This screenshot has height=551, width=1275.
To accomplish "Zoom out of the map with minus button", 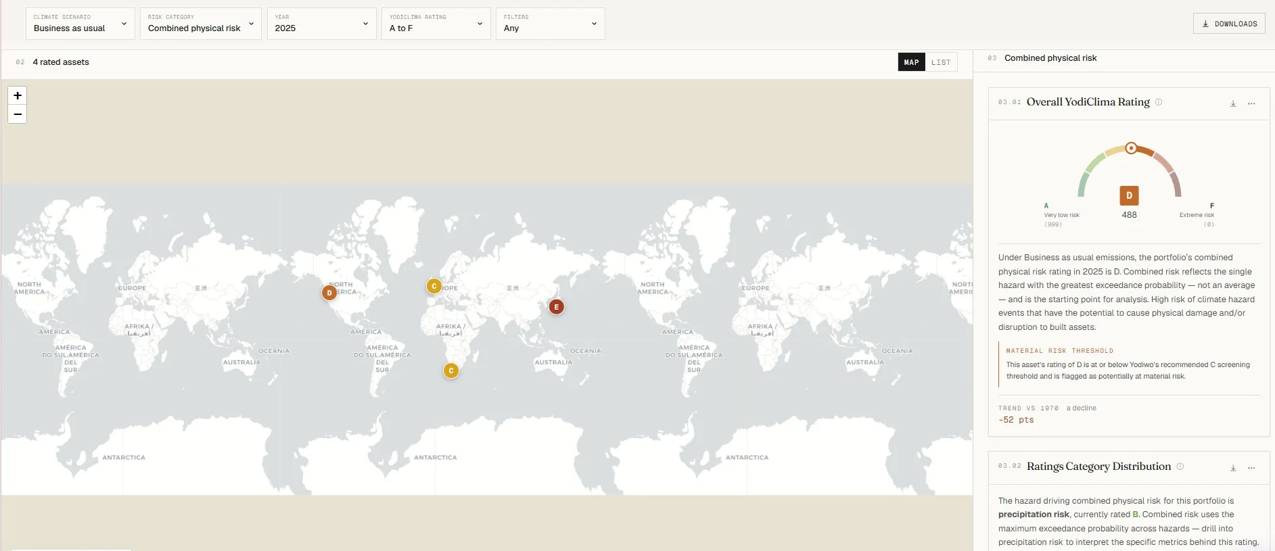I will pyautogui.click(x=18, y=114).
